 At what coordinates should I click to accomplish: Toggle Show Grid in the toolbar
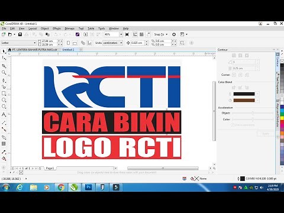click(141, 34)
